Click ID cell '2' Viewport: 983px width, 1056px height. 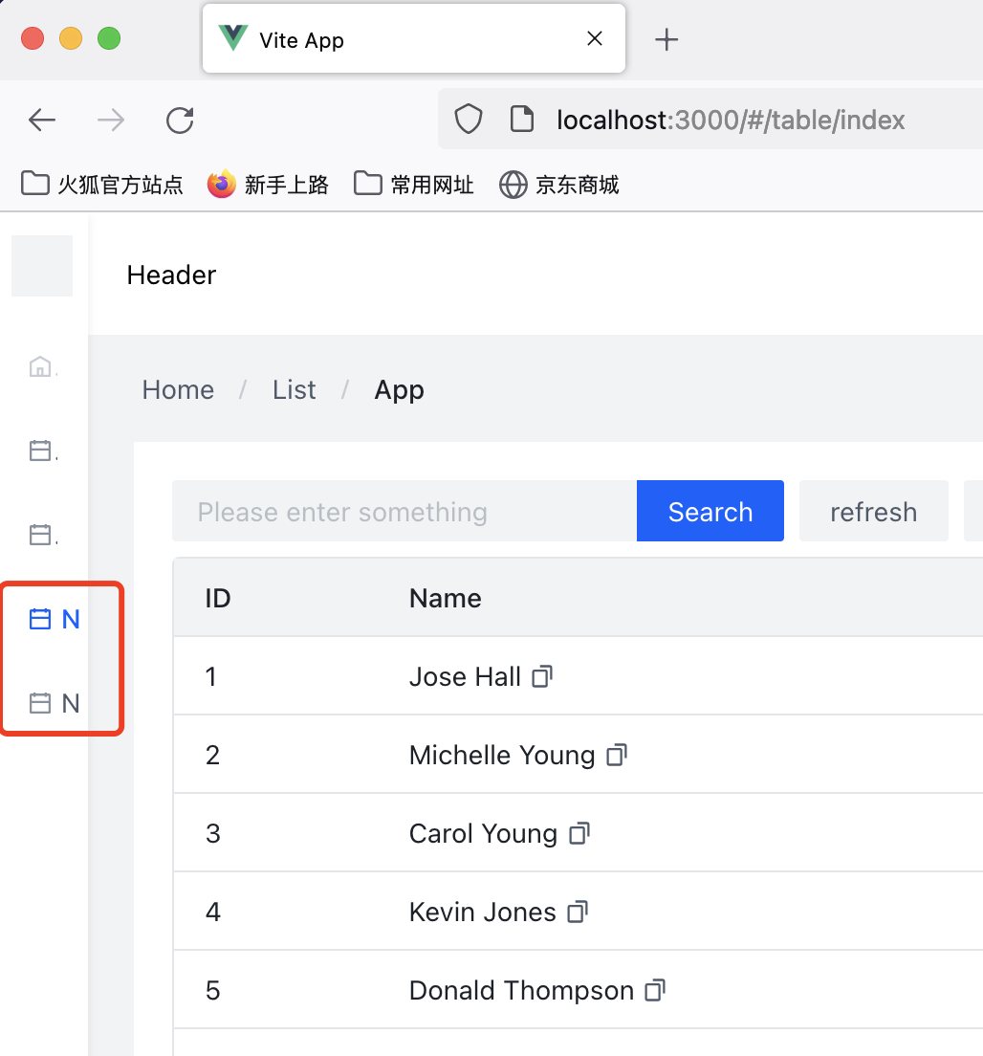coord(212,755)
